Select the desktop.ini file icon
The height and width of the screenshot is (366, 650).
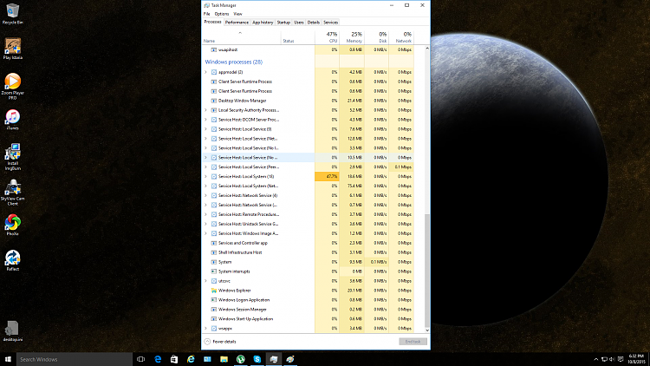pos(12,331)
